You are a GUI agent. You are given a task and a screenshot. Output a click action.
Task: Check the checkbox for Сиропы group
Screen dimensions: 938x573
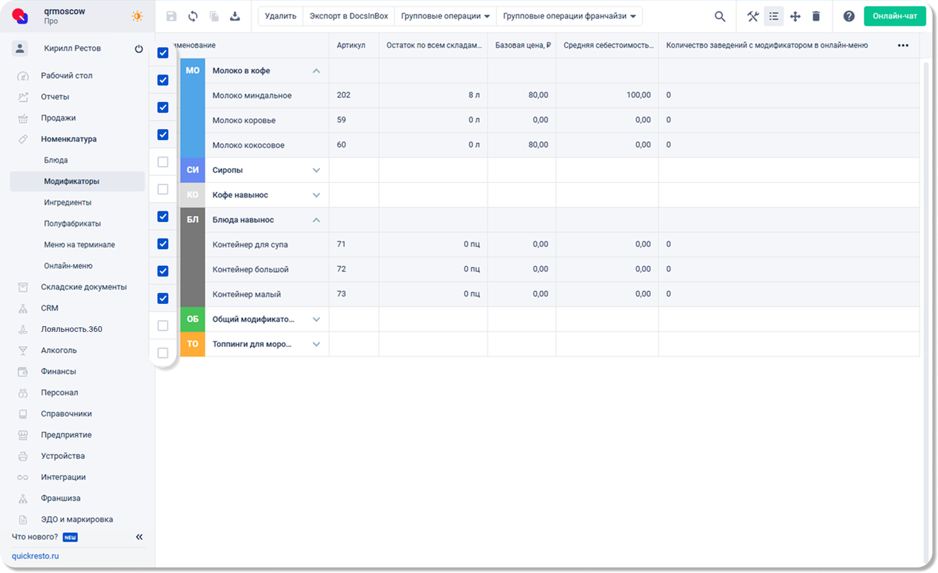click(163, 162)
